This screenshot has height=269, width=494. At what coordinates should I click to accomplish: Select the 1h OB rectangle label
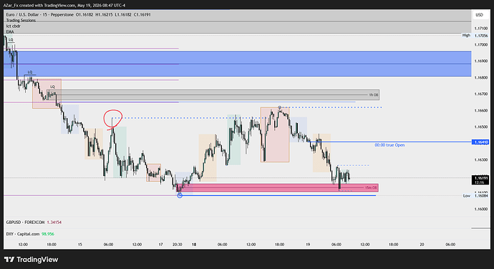click(373, 95)
